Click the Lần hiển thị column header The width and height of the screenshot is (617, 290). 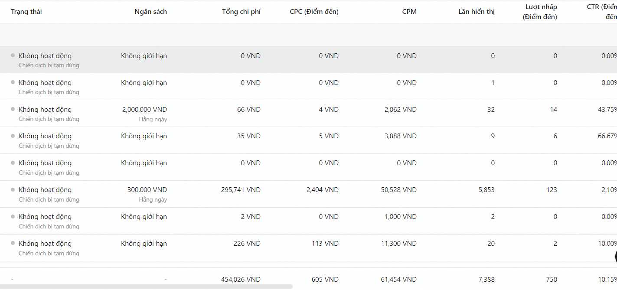coord(476,12)
